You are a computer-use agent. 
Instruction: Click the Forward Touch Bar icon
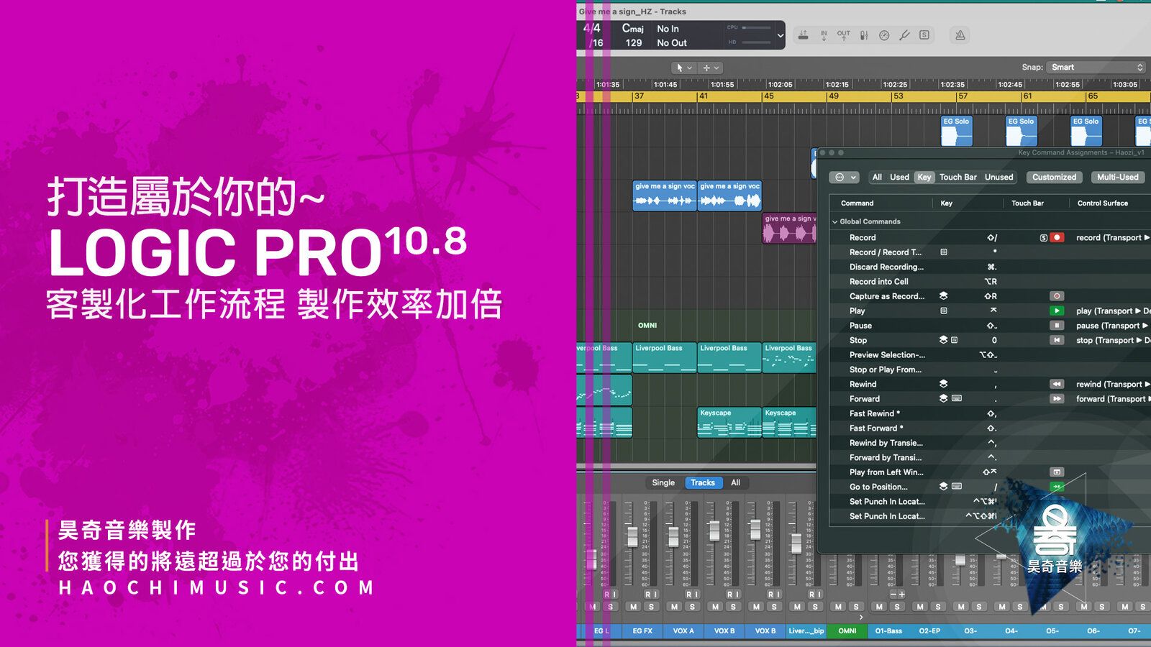[x=1057, y=399]
